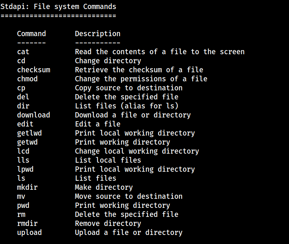Click the 'Description' column header
289x244 pixels.
pos(97,34)
